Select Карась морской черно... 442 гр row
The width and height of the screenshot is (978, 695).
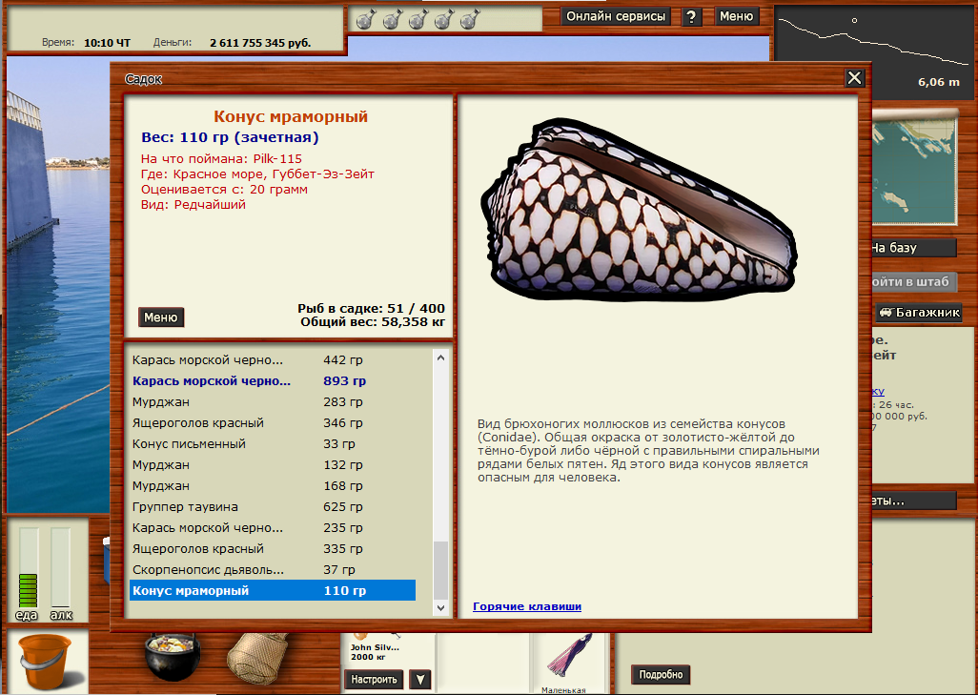point(273,360)
